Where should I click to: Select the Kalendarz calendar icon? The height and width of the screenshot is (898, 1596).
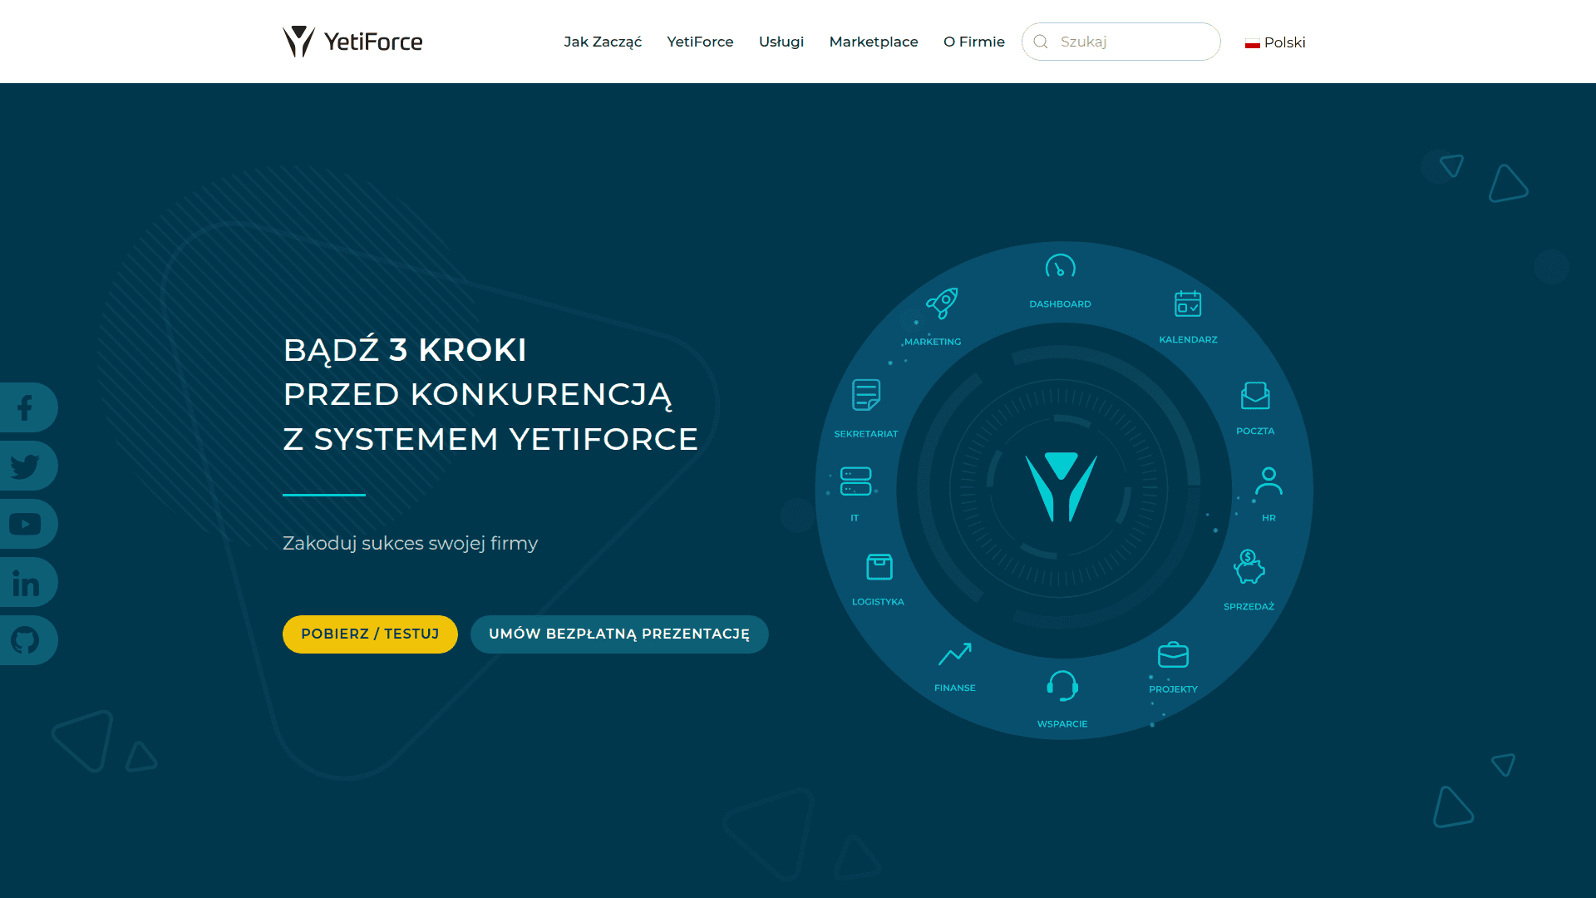[1188, 303]
